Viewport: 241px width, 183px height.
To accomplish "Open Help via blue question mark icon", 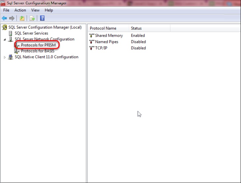I will (x=42, y=18).
